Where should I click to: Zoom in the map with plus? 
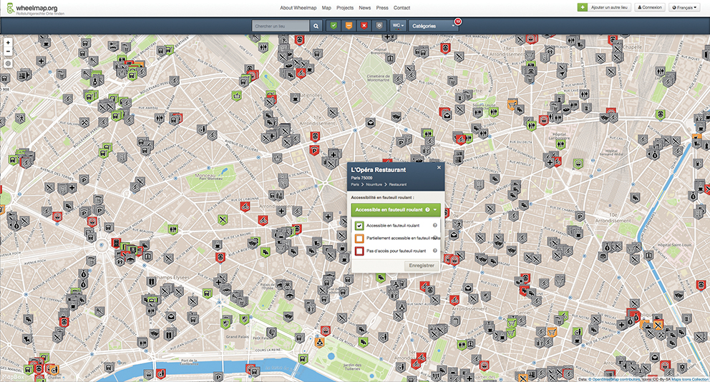(8, 43)
